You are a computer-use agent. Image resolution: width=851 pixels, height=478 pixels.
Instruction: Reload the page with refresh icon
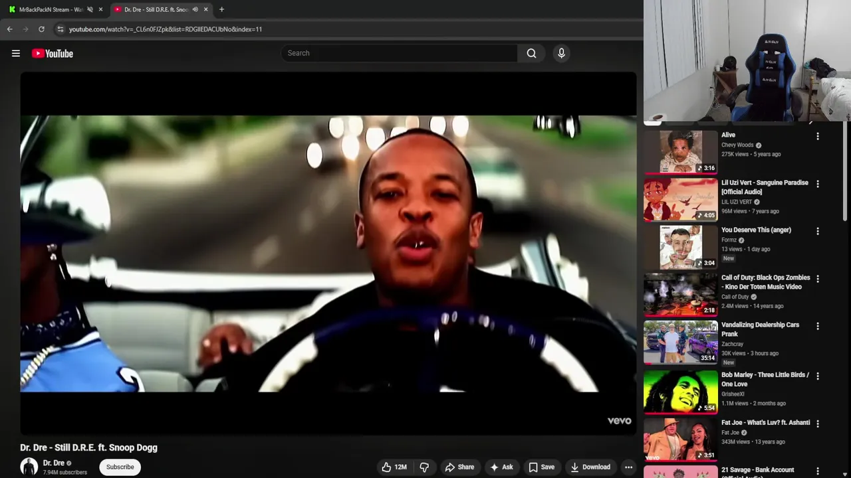pos(41,29)
